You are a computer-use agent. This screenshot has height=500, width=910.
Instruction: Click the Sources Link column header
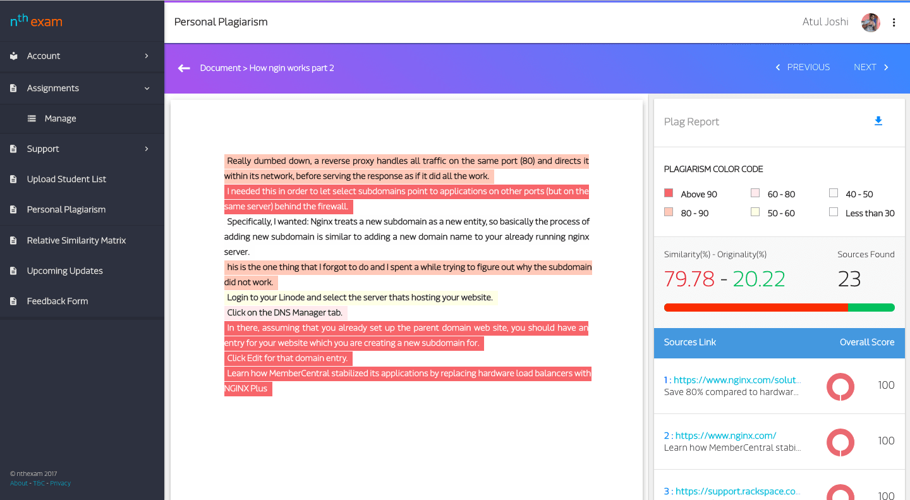tap(689, 342)
